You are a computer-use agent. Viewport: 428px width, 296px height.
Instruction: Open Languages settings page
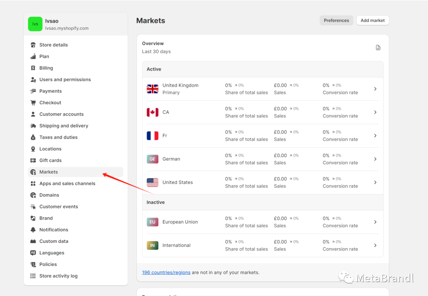(x=76, y=253)
